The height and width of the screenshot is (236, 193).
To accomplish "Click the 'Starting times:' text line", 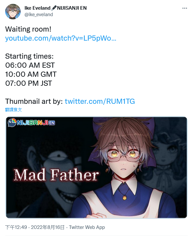I will pyautogui.click(x=29, y=56).
